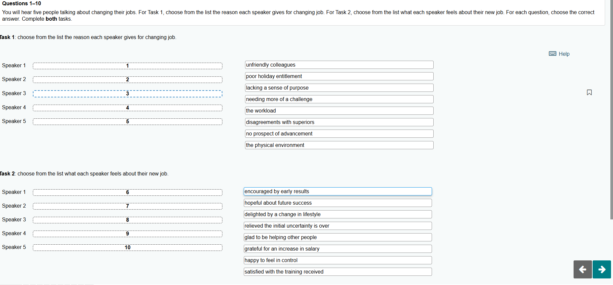Choose "satisfied with the training received"
The height and width of the screenshot is (285, 613).
(337, 272)
